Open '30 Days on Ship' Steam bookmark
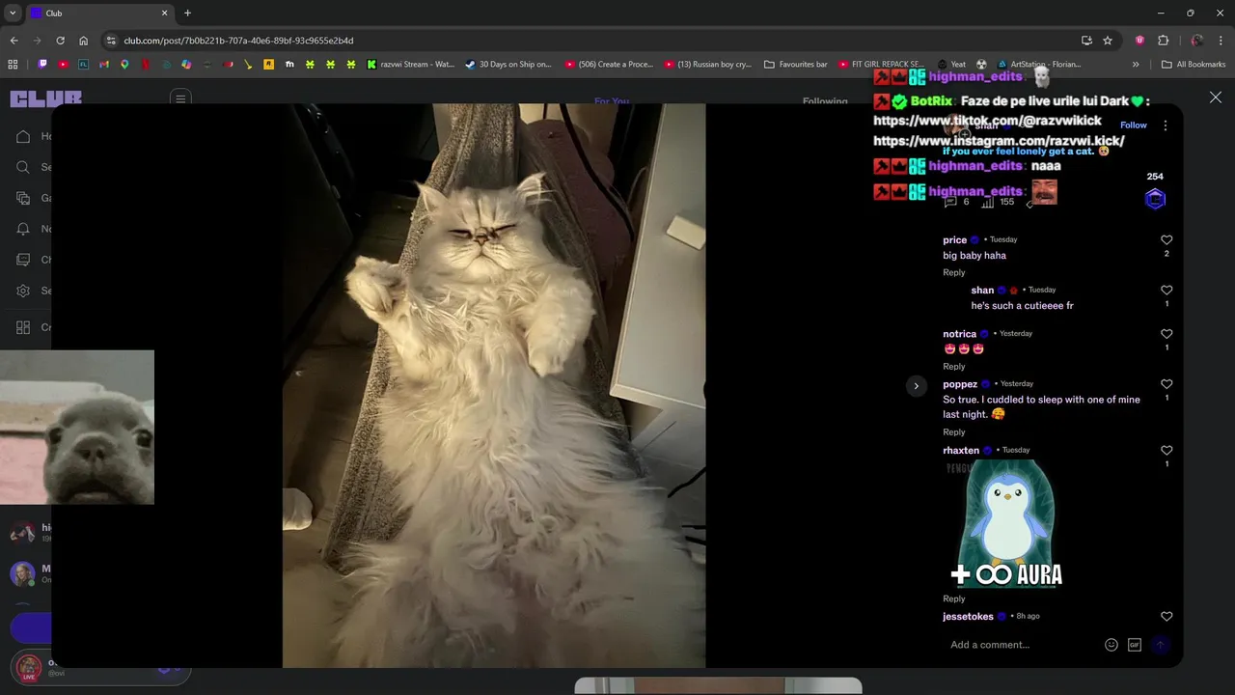The height and width of the screenshot is (695, 1235). pos(508,65)
